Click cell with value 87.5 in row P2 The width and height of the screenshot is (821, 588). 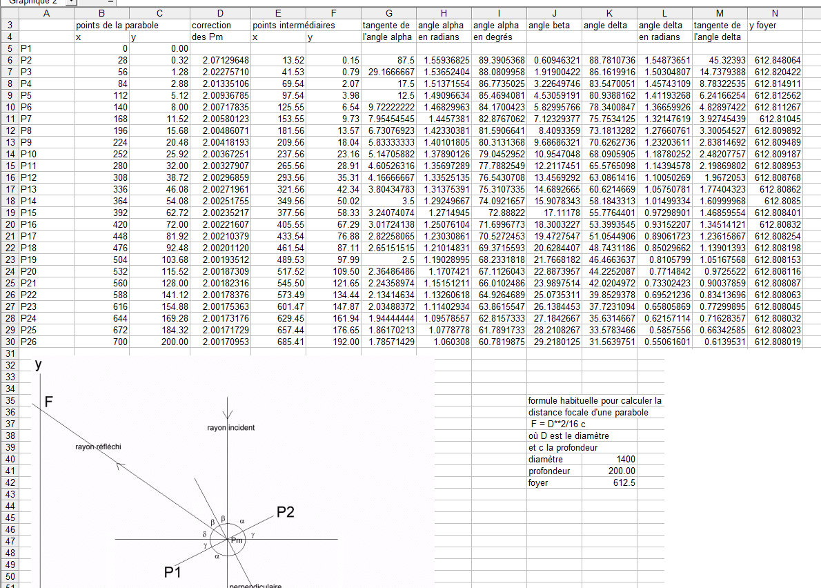[x=388, y=60]
